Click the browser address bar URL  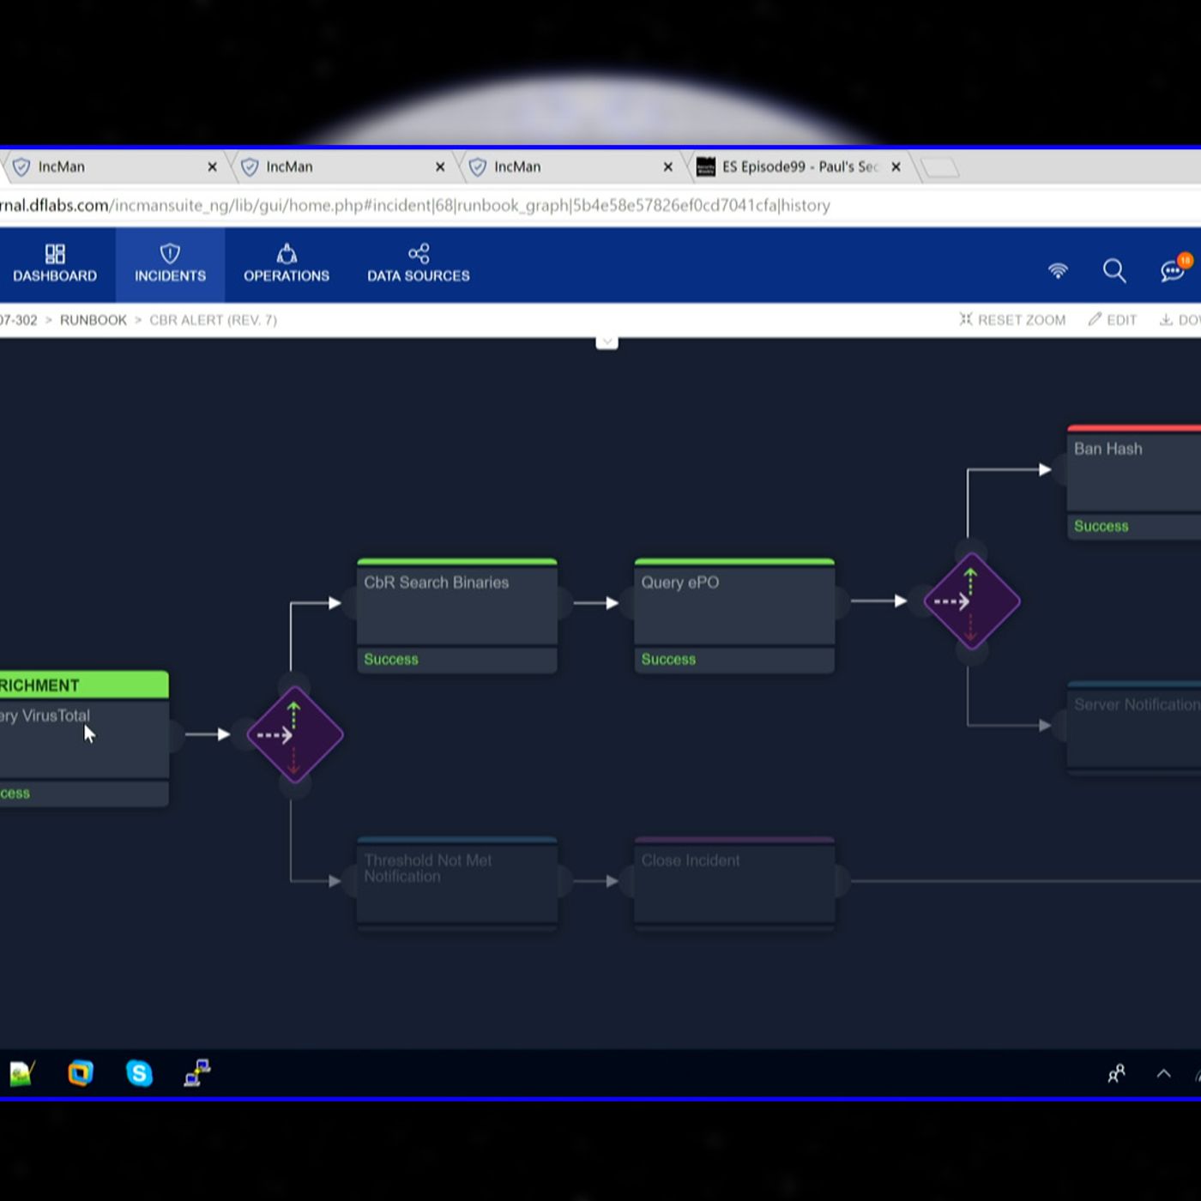point(472,206)
